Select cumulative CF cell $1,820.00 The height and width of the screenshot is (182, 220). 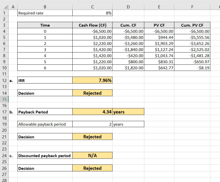128,68
